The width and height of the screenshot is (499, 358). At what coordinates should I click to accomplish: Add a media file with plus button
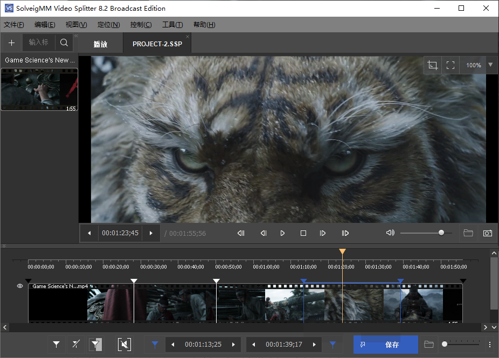12,43
